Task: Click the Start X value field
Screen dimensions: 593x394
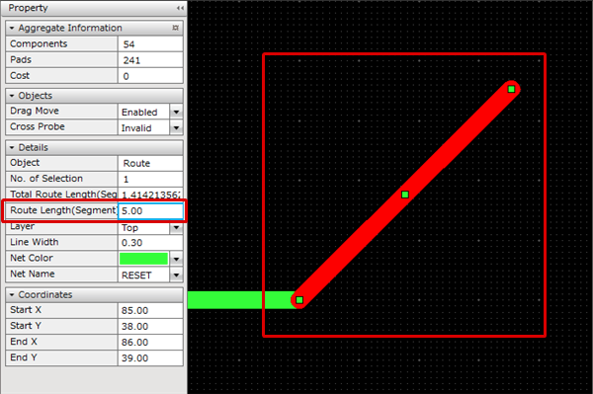Action: coord(150,310)
